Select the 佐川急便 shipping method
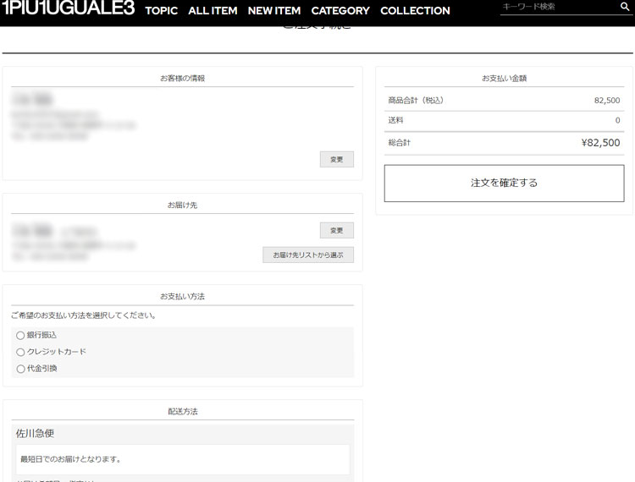The width and height of the screenshot is (635, 482). click(36, 433)
